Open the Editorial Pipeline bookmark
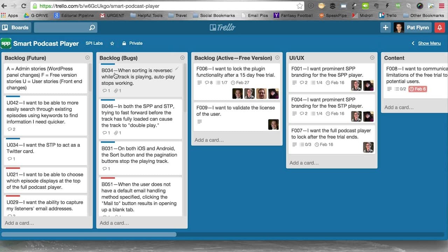The image size is (448, 252). coord(74,15)
